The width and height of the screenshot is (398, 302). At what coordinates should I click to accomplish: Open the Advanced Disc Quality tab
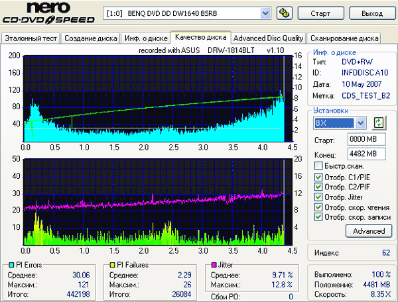tap(268, 38)
